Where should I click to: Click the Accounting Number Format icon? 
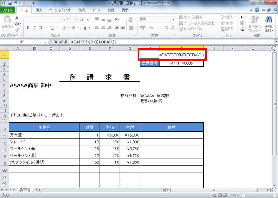click(x=142, y=27)
